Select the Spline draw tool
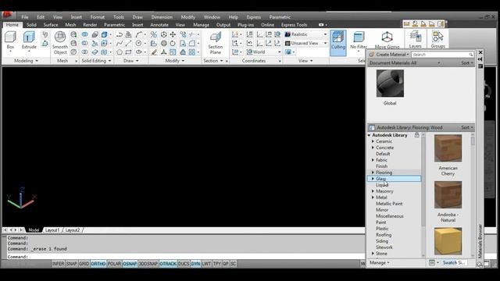Screen dimensions: 500x281 (x=120, y=43)
